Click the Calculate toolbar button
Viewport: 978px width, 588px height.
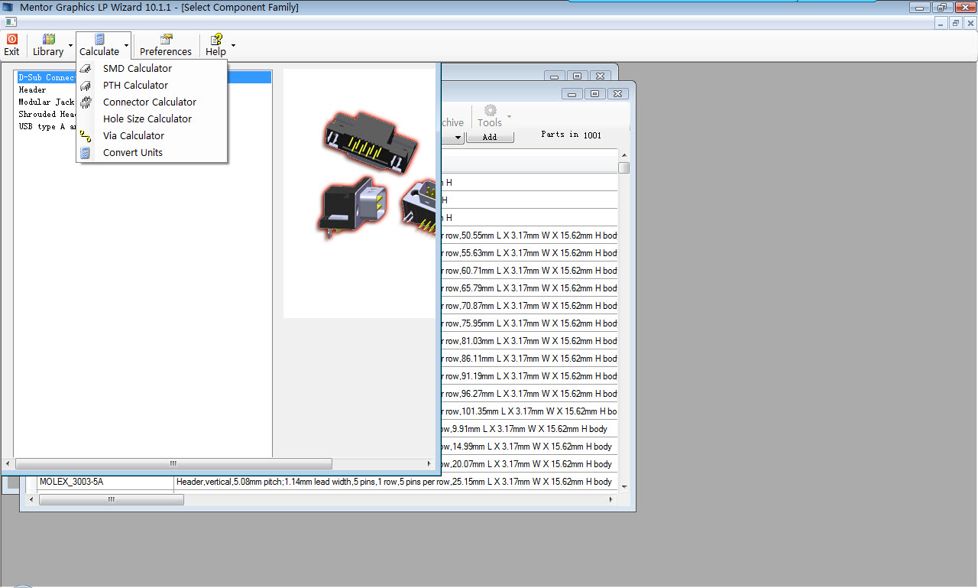(x=99, y=45)
